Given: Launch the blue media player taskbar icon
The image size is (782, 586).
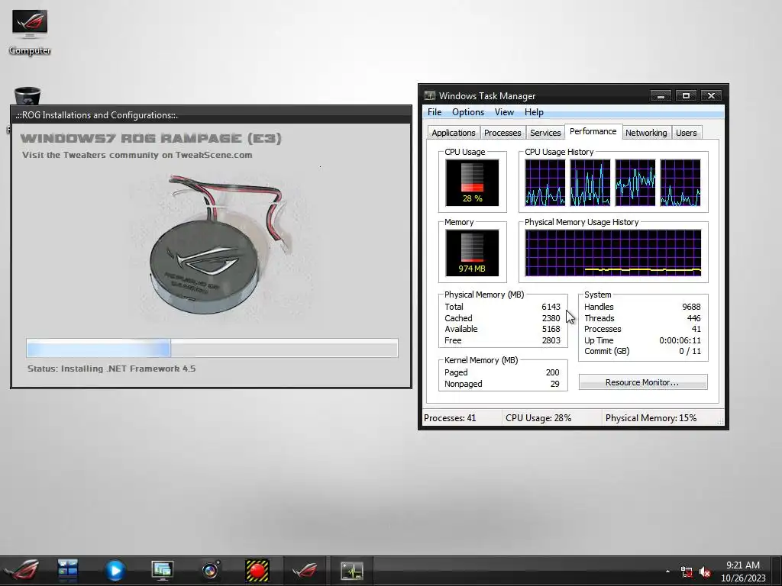Looking at the screenshot, I should pos(115,571).
